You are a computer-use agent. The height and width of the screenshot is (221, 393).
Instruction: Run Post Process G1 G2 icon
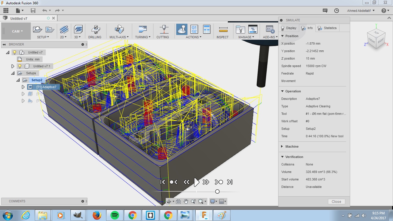[x=194, y=29]
